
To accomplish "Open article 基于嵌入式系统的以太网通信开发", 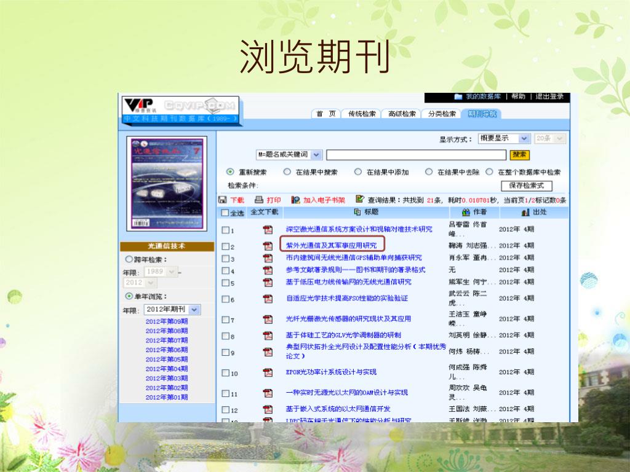I will point(338,409).
